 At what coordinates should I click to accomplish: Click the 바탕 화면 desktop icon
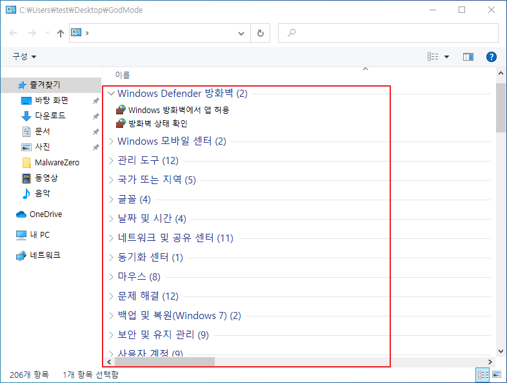26,101
